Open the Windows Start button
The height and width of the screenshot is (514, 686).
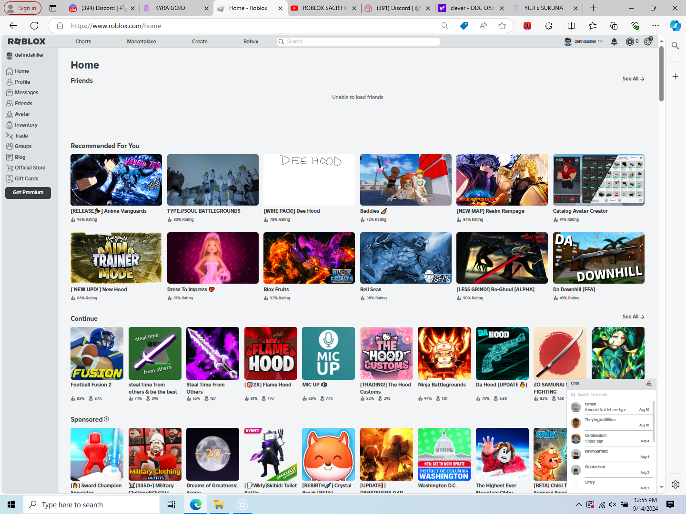(x=11, y=504)
